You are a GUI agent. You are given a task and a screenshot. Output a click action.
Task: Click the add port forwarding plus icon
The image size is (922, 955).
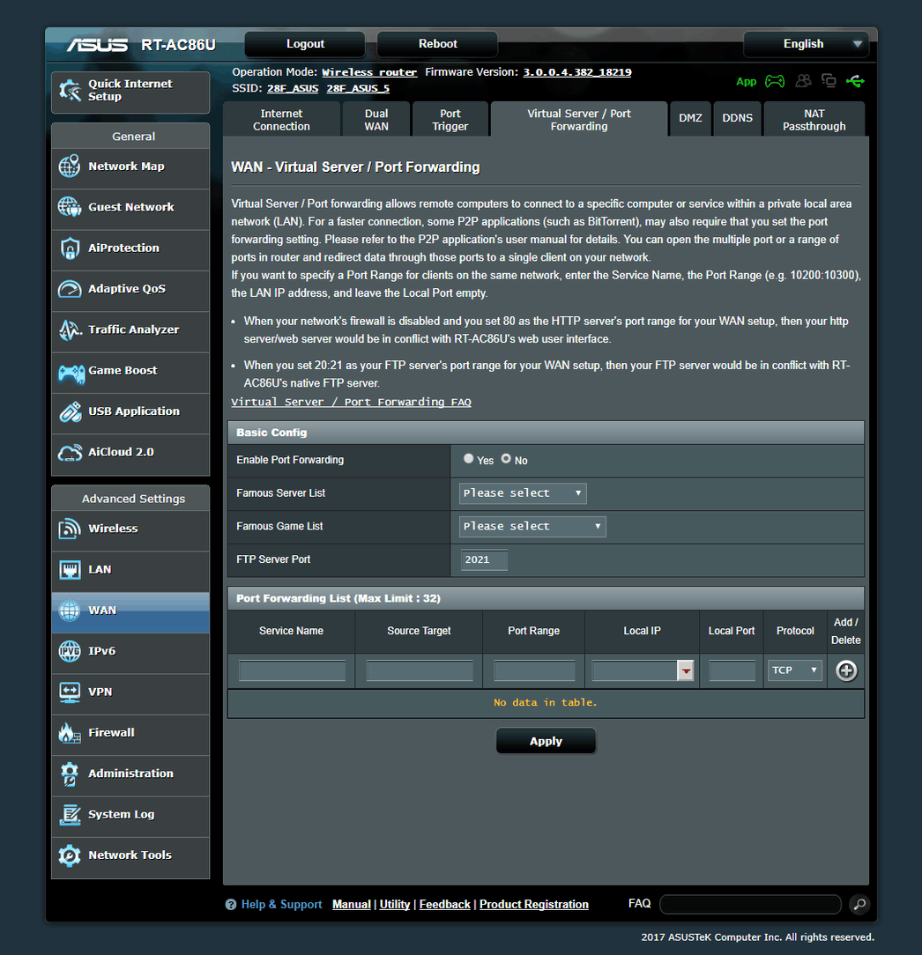pyautogui.click(x=846, y=670)
